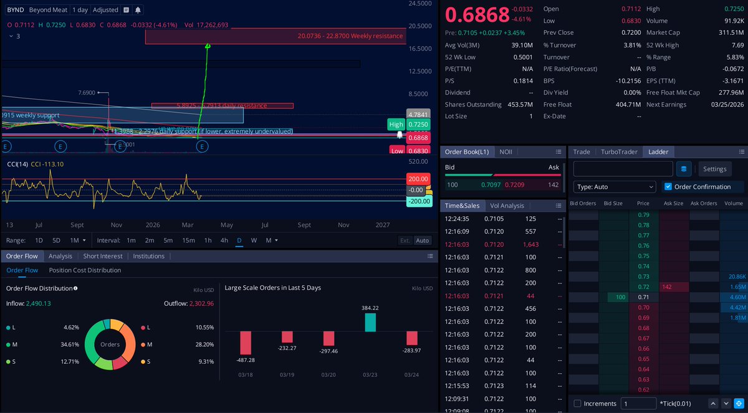This screenshot has width=748, height=413.
Task: Click the Beyond Meat company name label
Action: coord(49,10)
